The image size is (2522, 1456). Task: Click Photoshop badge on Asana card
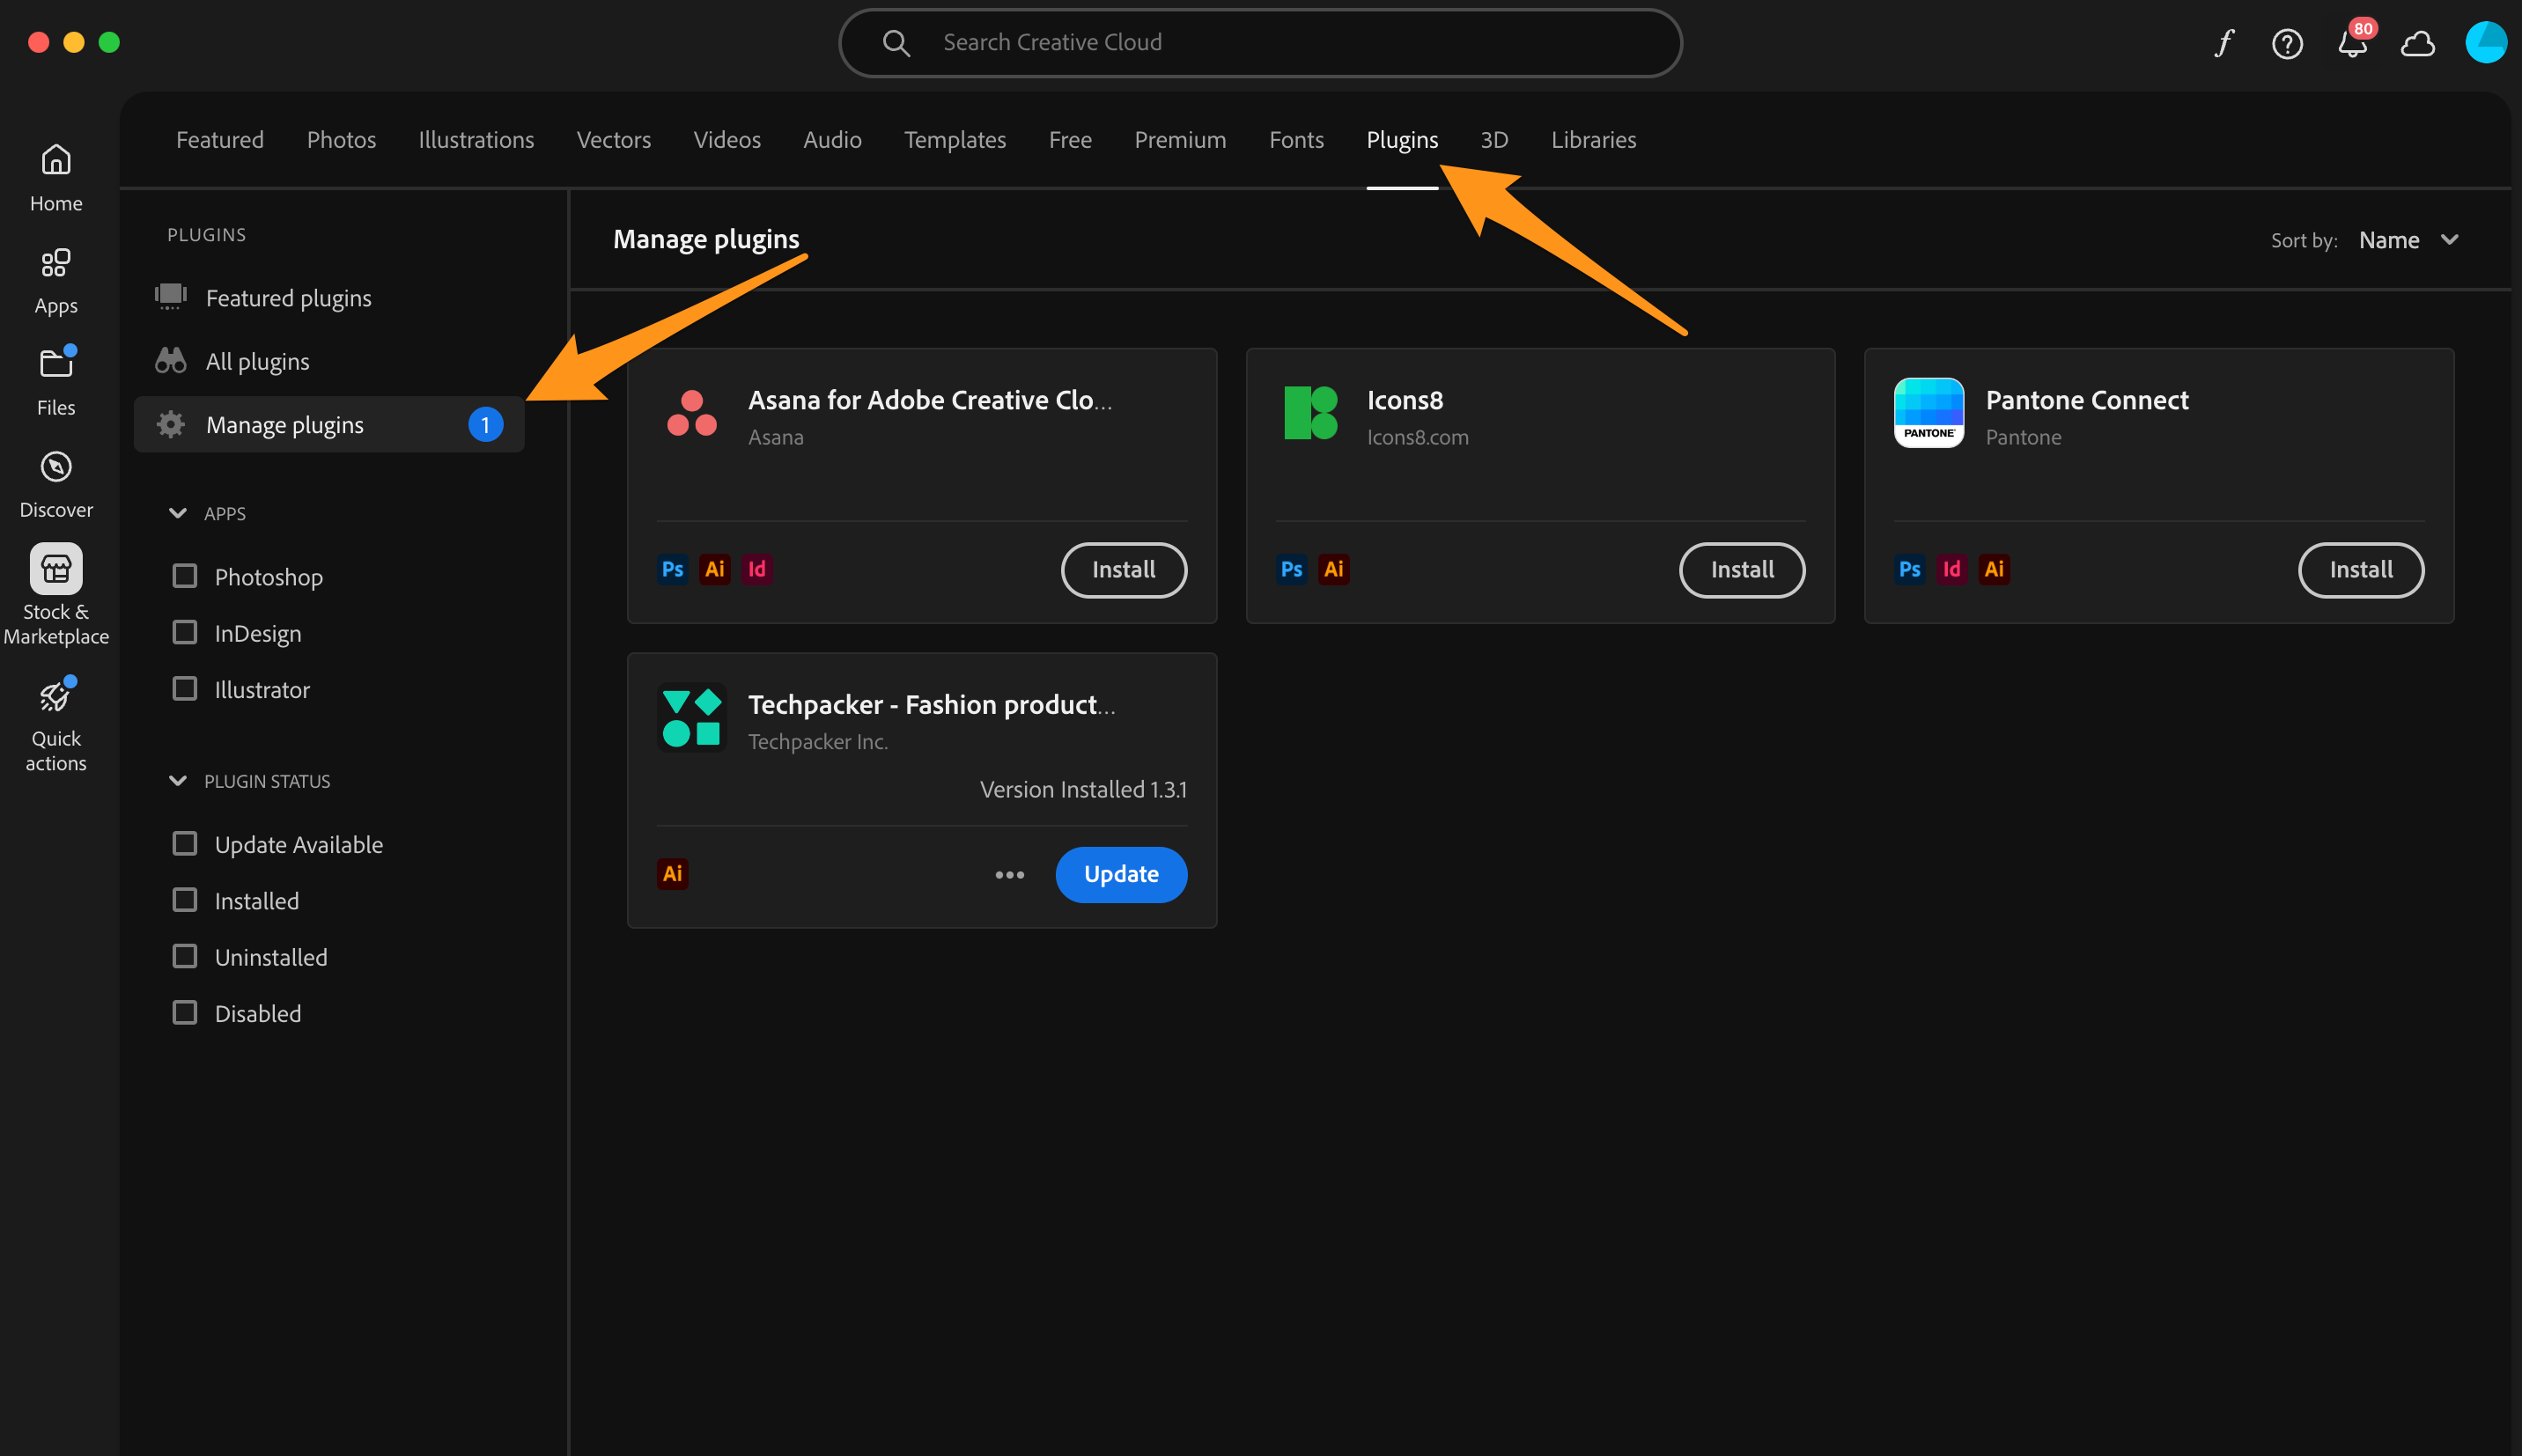point(673,569)
